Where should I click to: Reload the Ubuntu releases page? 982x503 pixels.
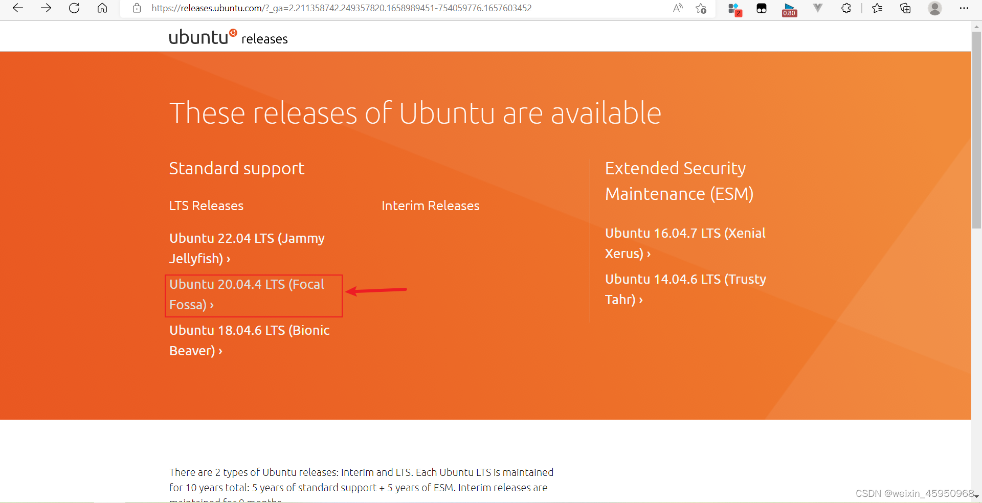tap(74, 8)
